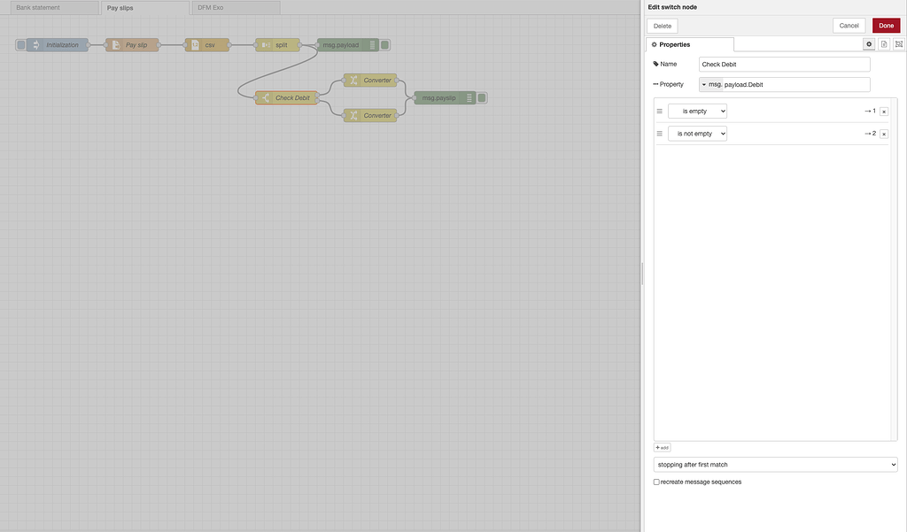
Task: Open the node settings gear icon
Action: (868, 42)
